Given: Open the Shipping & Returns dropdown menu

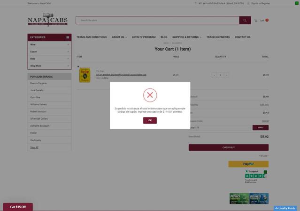Looking at the screenshot, I should [187, 37].
